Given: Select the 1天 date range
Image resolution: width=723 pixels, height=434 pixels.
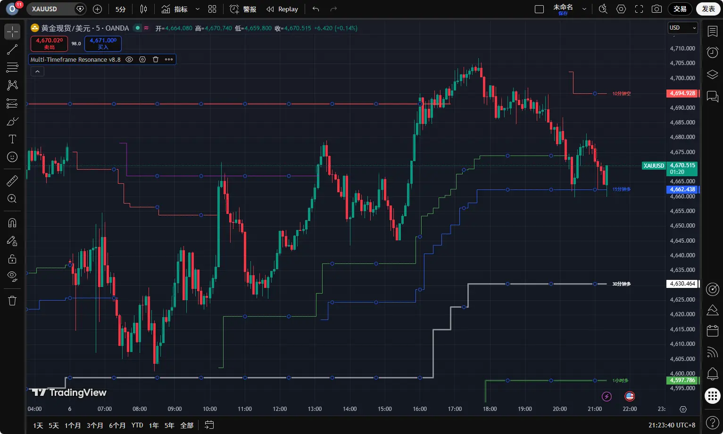Looking at the screenshot, I should [x=38, y=425].
